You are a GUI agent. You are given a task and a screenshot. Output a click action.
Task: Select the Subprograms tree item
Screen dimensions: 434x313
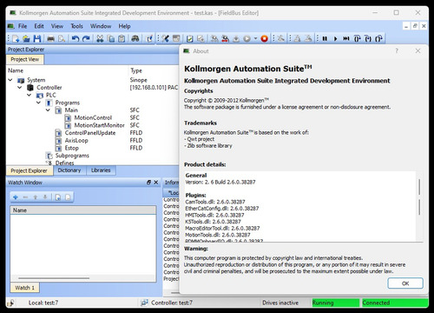tap(72, 156)
